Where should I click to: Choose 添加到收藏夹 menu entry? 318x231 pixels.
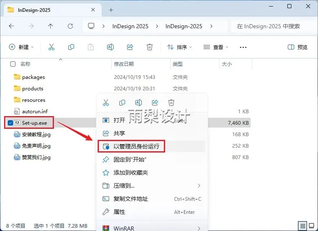pos(152,173)
